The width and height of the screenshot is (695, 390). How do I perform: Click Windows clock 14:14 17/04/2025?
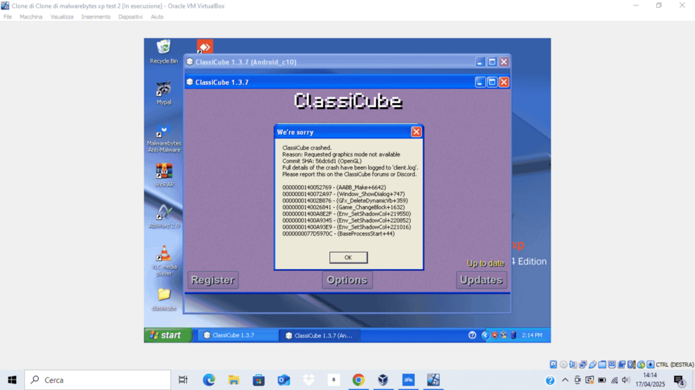pyautogui.click(x=651, y=380)
